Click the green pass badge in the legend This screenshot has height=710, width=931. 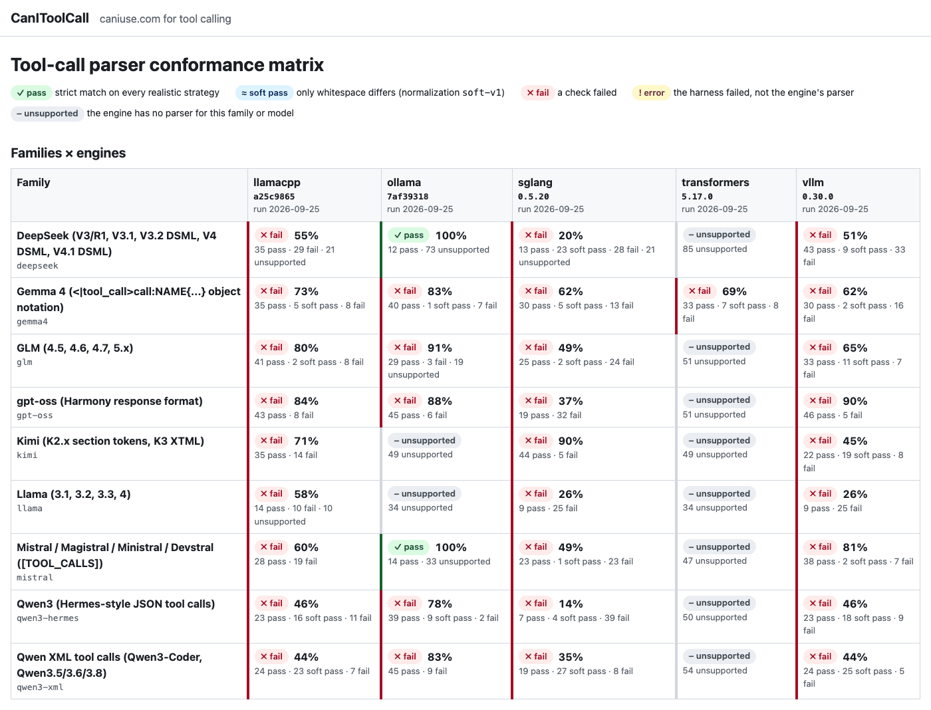[31, 93]
